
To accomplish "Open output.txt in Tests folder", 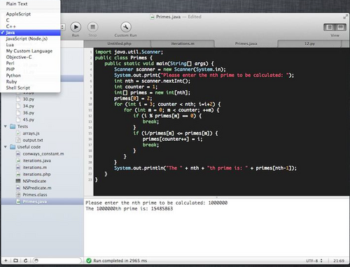I will pyautogui.click(x=33, y=140).
